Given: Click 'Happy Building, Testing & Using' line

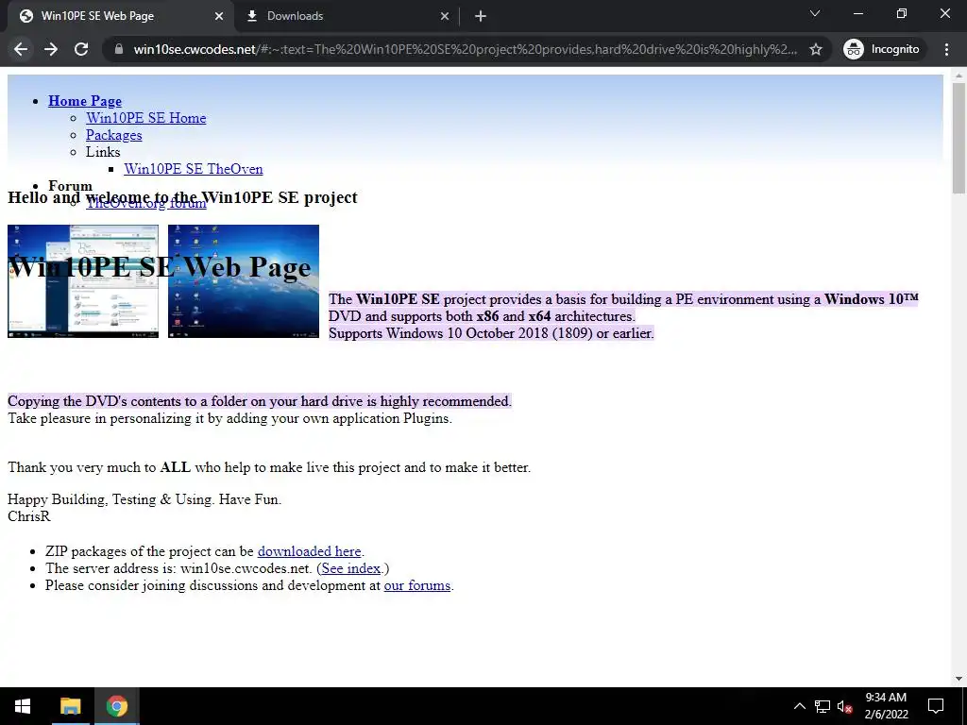Looking at the screenshot, I should [x=144, y=499].
